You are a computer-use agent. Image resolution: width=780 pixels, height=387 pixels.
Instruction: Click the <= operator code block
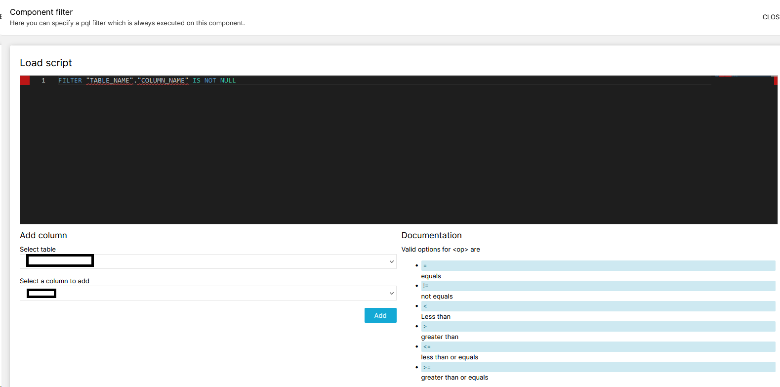598,346
